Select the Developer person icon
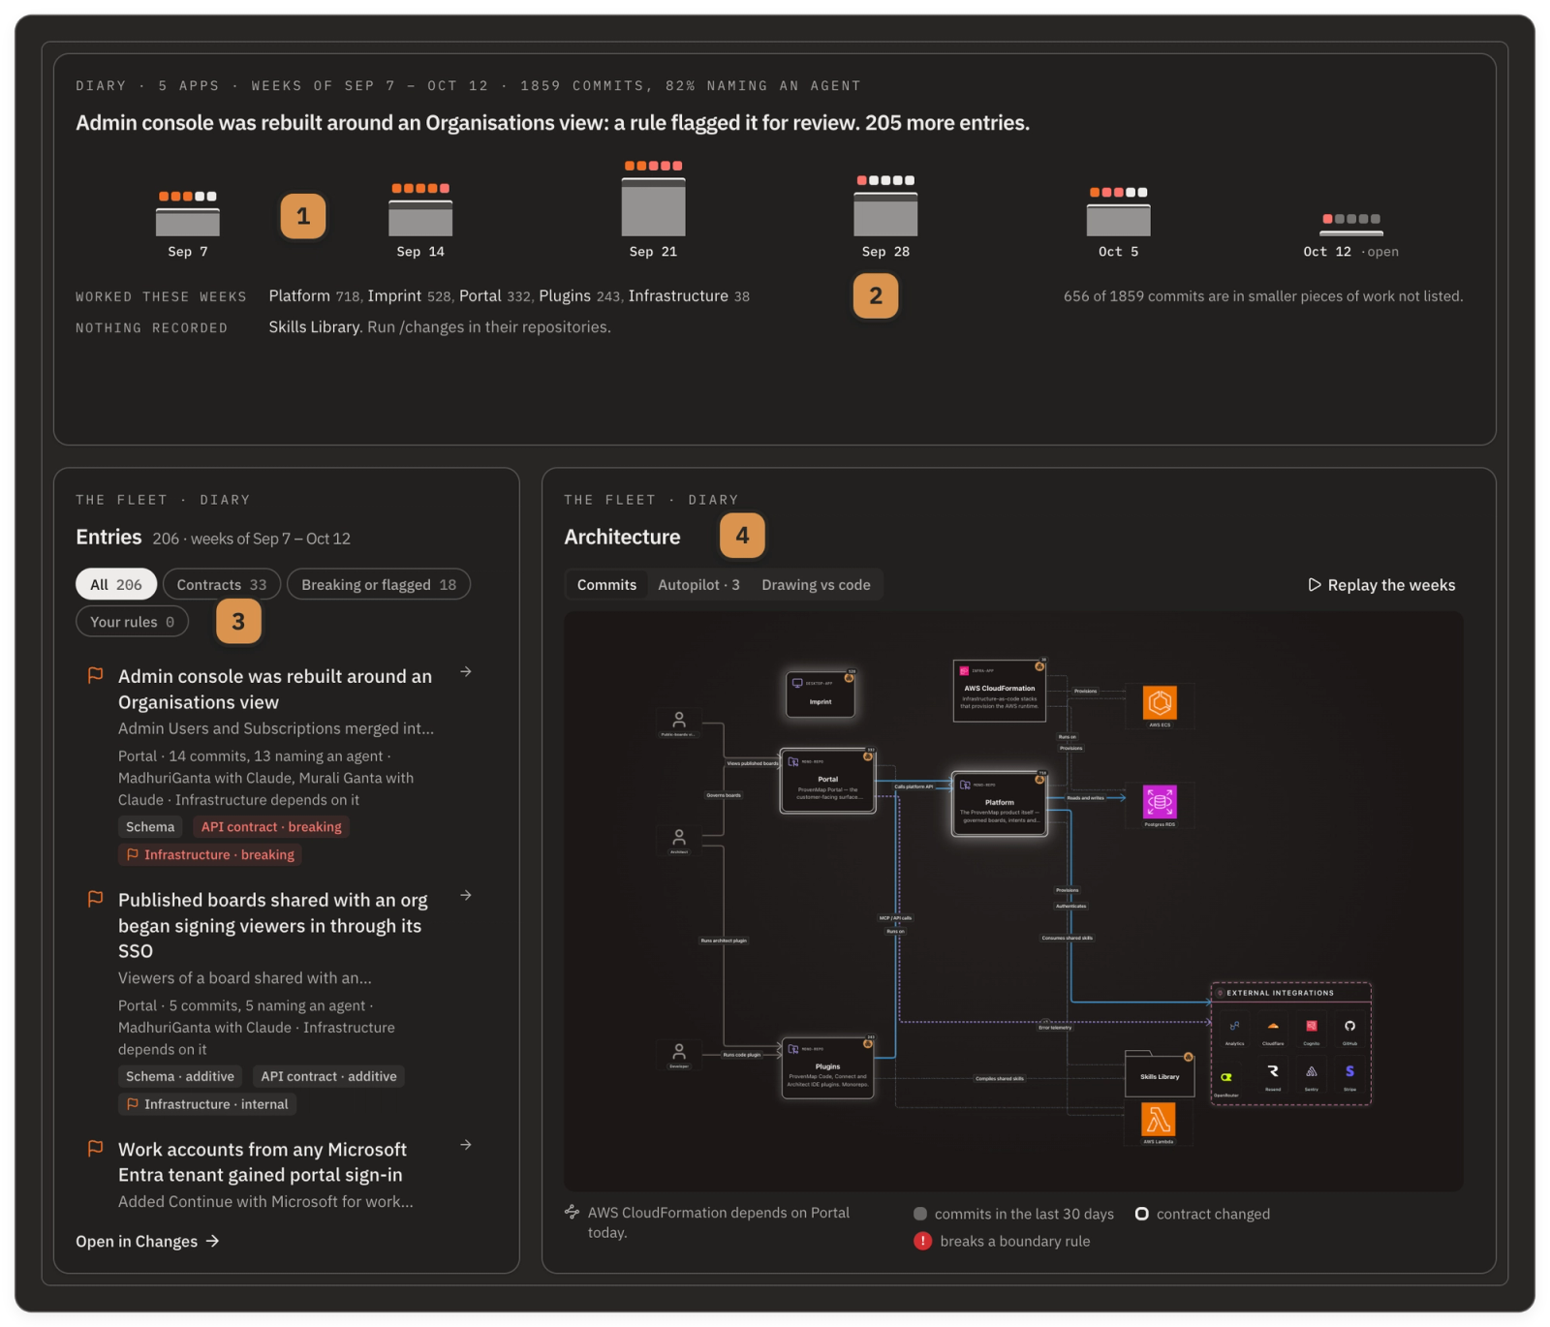 [x=679, y=1052]
